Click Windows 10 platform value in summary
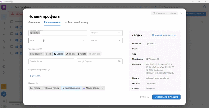This screenshot has width=209, height=108. pyautogui.click(x=153, y=59)
